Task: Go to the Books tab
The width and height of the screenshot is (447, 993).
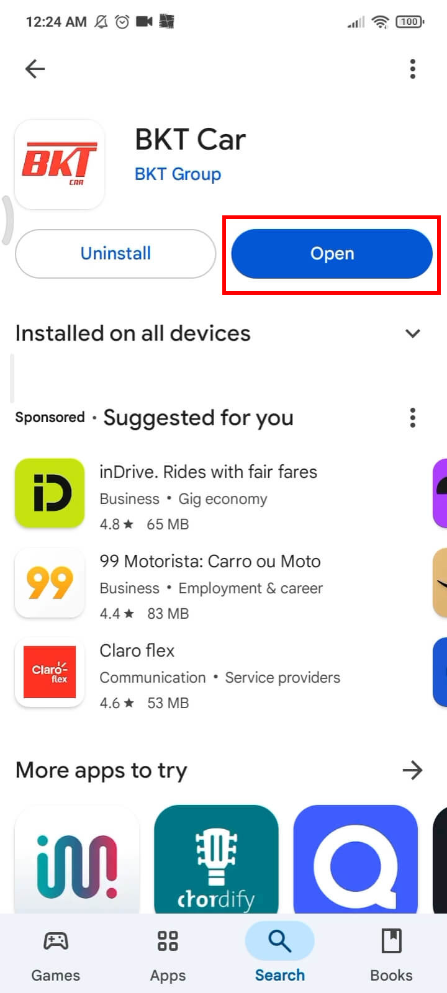Action: click(391, 956)
